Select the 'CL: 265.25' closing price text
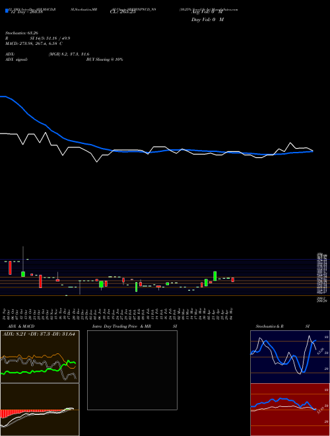 coord(123,12)
